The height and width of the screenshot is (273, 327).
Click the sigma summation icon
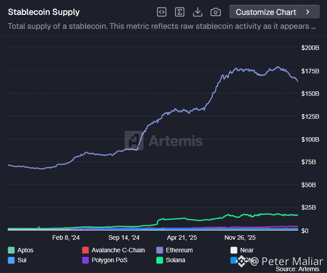(x=179, y=12)
